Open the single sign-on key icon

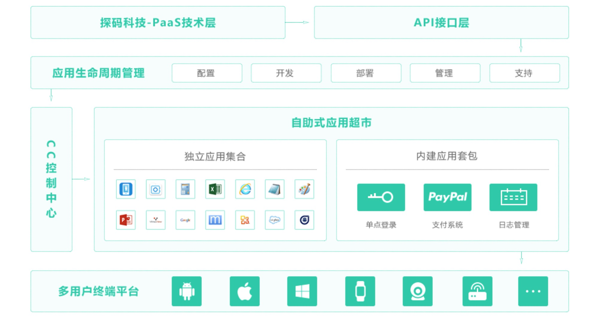381,197
